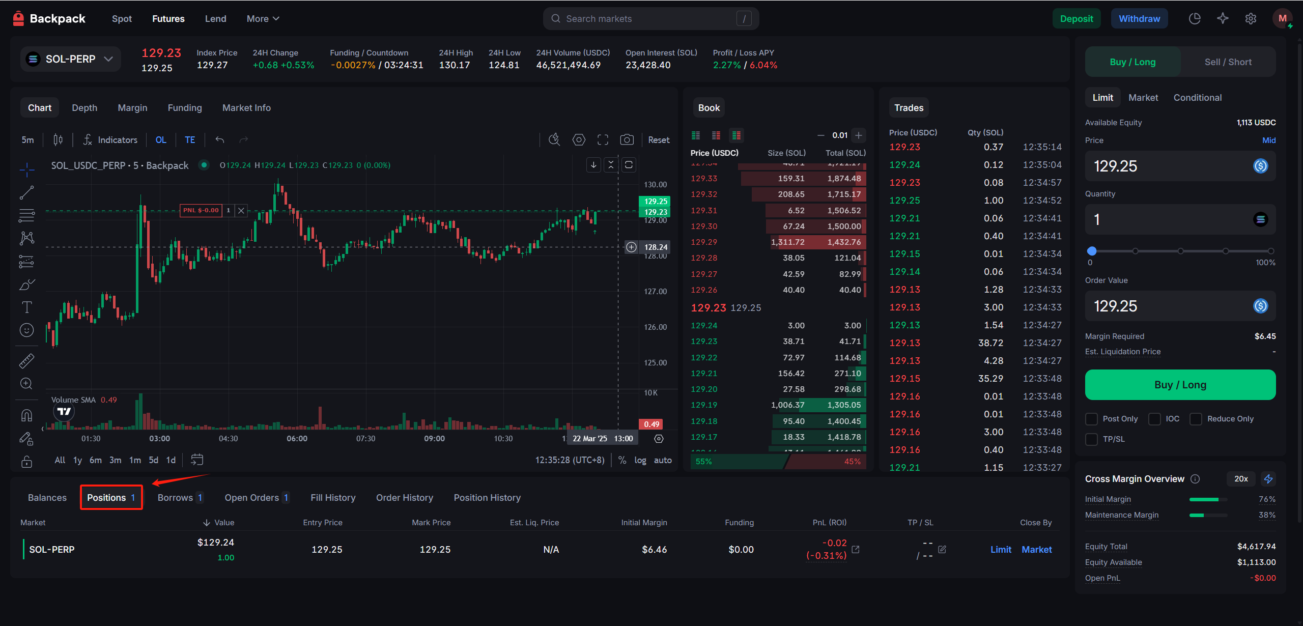
Task: Toggle OL order lines on chart
Action: click(161, 140)
